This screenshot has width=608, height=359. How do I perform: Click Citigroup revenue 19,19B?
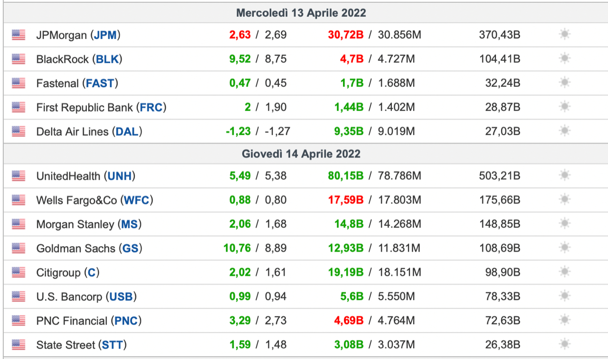click(346, 273)
